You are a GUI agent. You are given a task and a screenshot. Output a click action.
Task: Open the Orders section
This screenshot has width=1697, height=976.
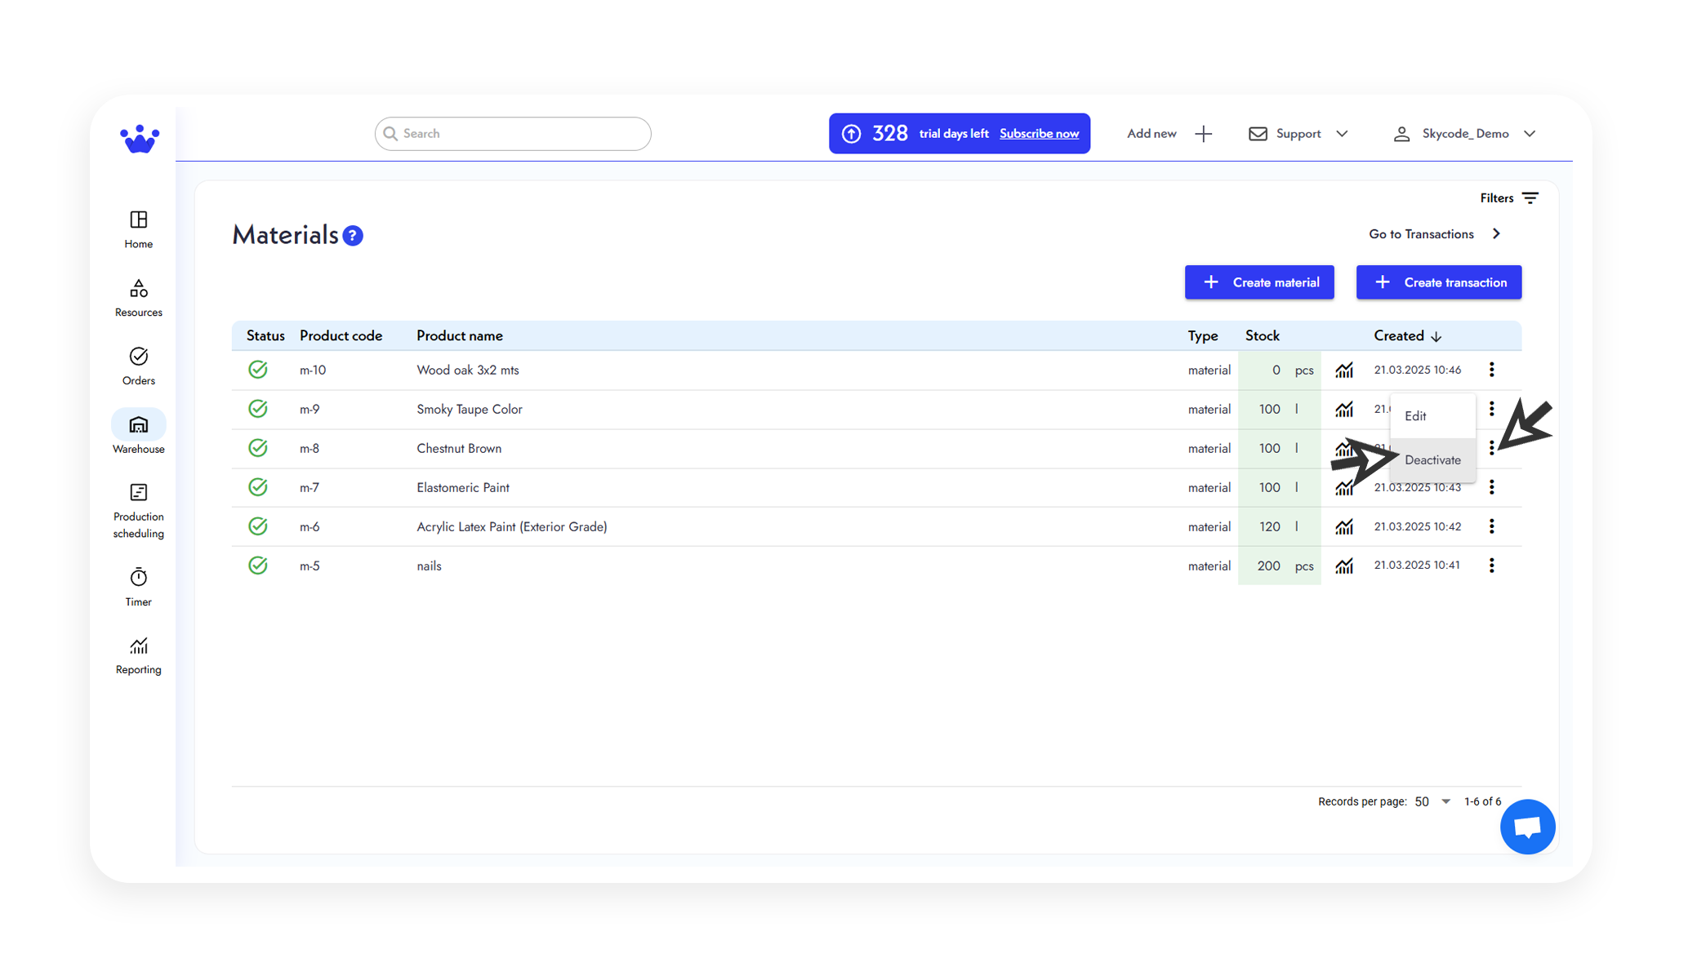(137, 365)
